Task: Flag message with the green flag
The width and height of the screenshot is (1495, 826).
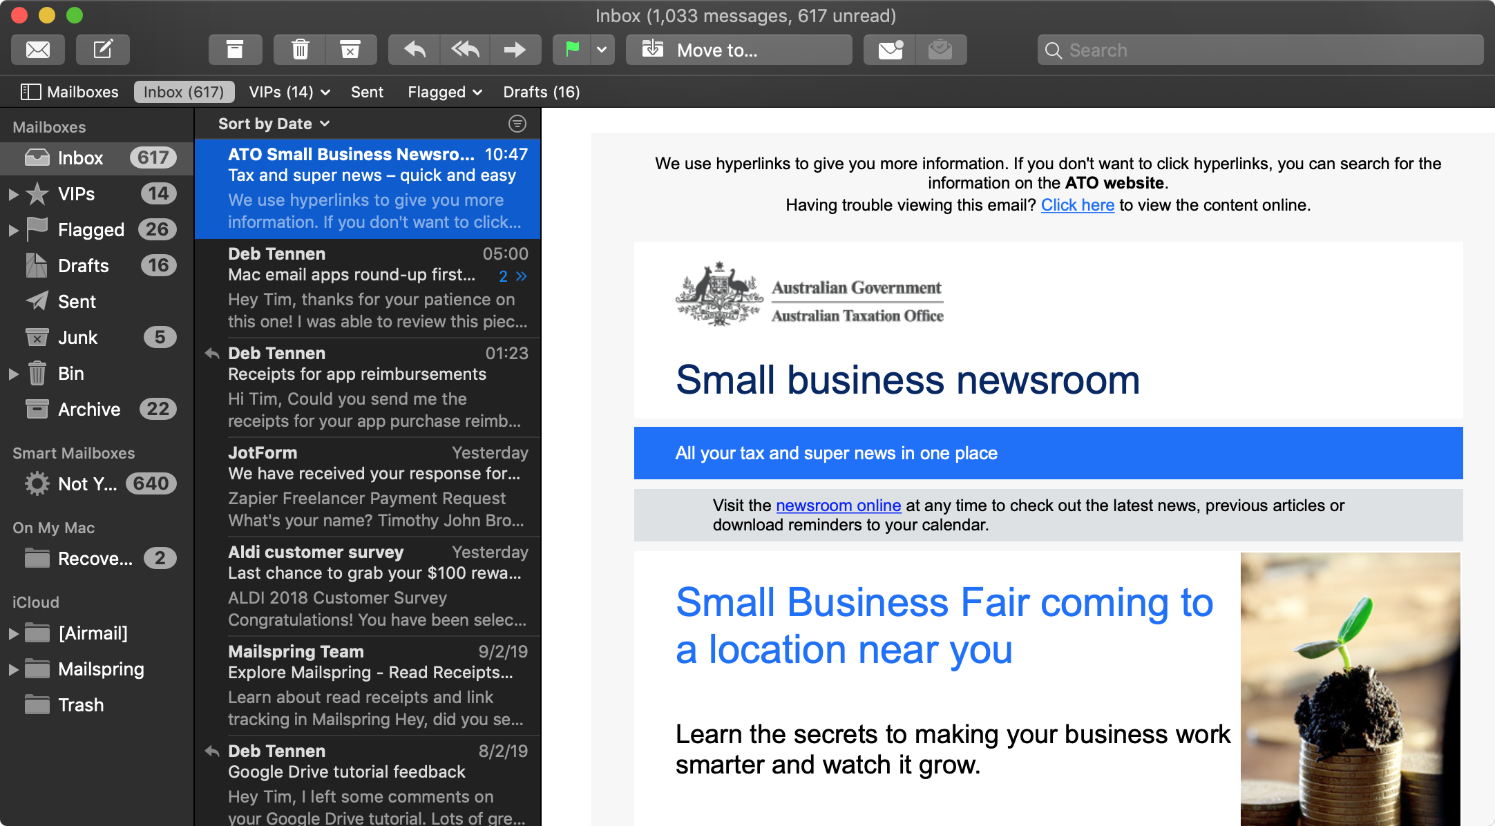Action: pos(572,50)
